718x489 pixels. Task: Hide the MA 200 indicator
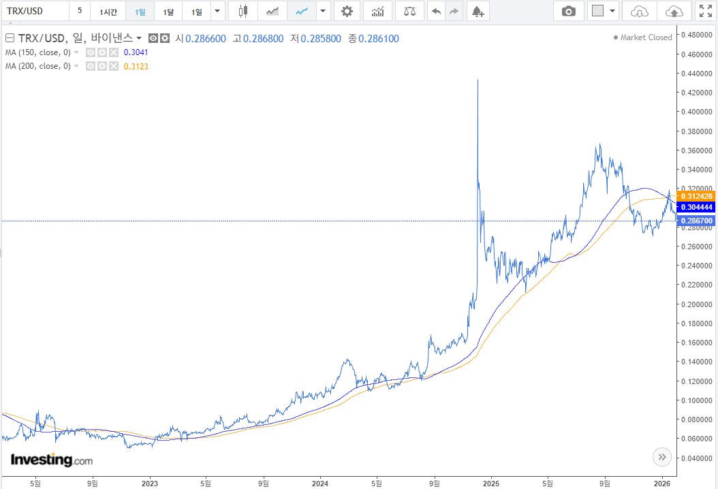click(x=91, y=66)
